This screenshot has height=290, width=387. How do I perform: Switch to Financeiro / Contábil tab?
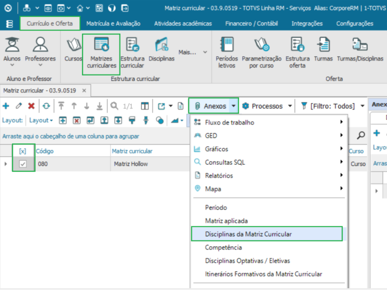(251, 24)
